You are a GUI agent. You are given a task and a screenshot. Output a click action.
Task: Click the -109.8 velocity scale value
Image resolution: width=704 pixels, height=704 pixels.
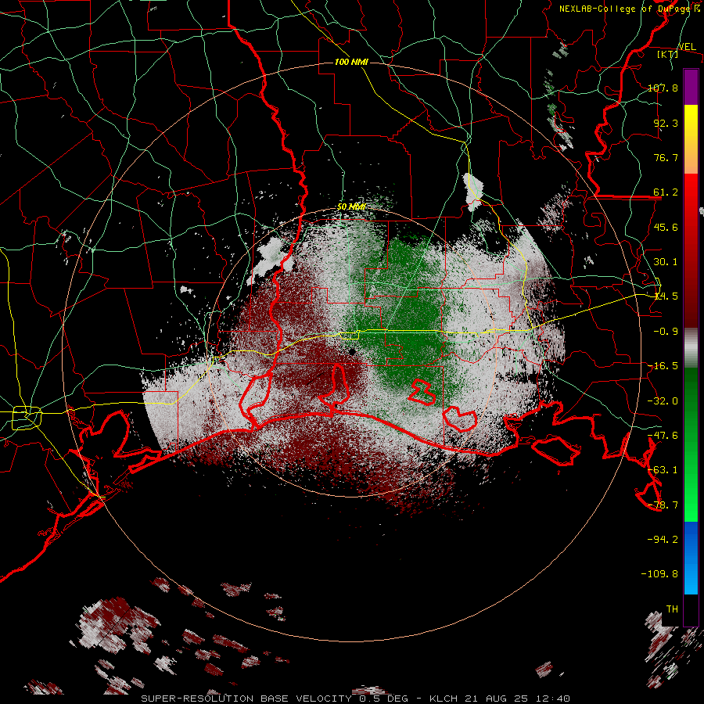(x=660, y=574)
